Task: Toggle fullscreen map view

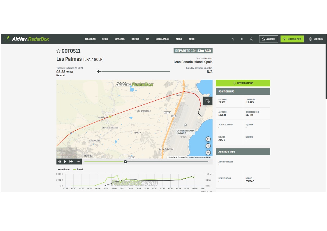Action: (208, 139)
